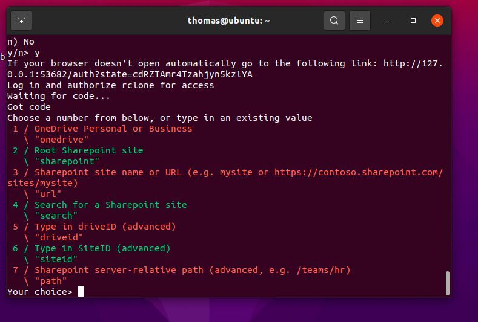This screenshot has width=478, height=322.
Task: Click the search magnifier icon
Action: click(x=334, y=21)
